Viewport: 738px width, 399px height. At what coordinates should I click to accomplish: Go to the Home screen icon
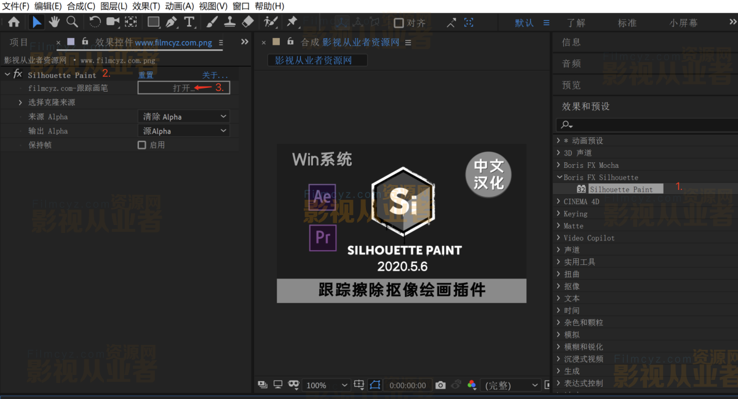pyautogui.click(x=14, y=22)
